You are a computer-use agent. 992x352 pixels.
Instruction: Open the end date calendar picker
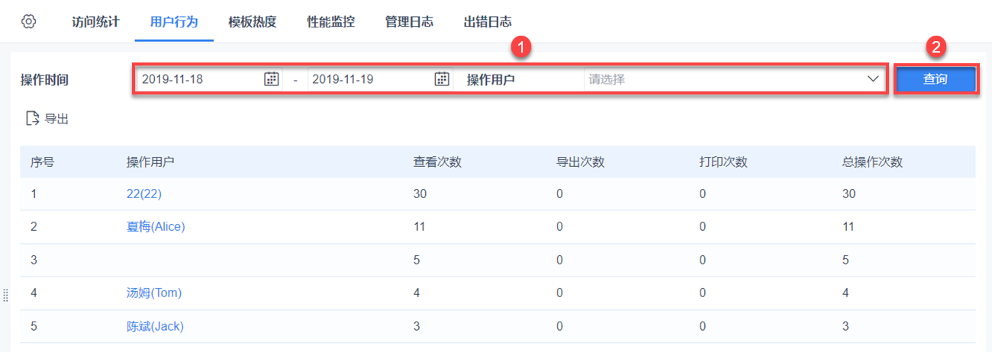click(442, 78)
